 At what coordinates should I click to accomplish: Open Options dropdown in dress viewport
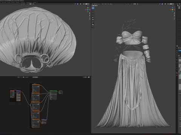[x=173, y=6]
